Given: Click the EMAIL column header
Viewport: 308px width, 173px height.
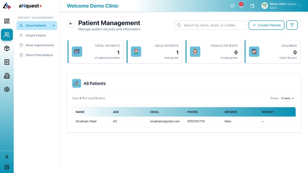Looking at the screenshot, I should click(155, 112).
